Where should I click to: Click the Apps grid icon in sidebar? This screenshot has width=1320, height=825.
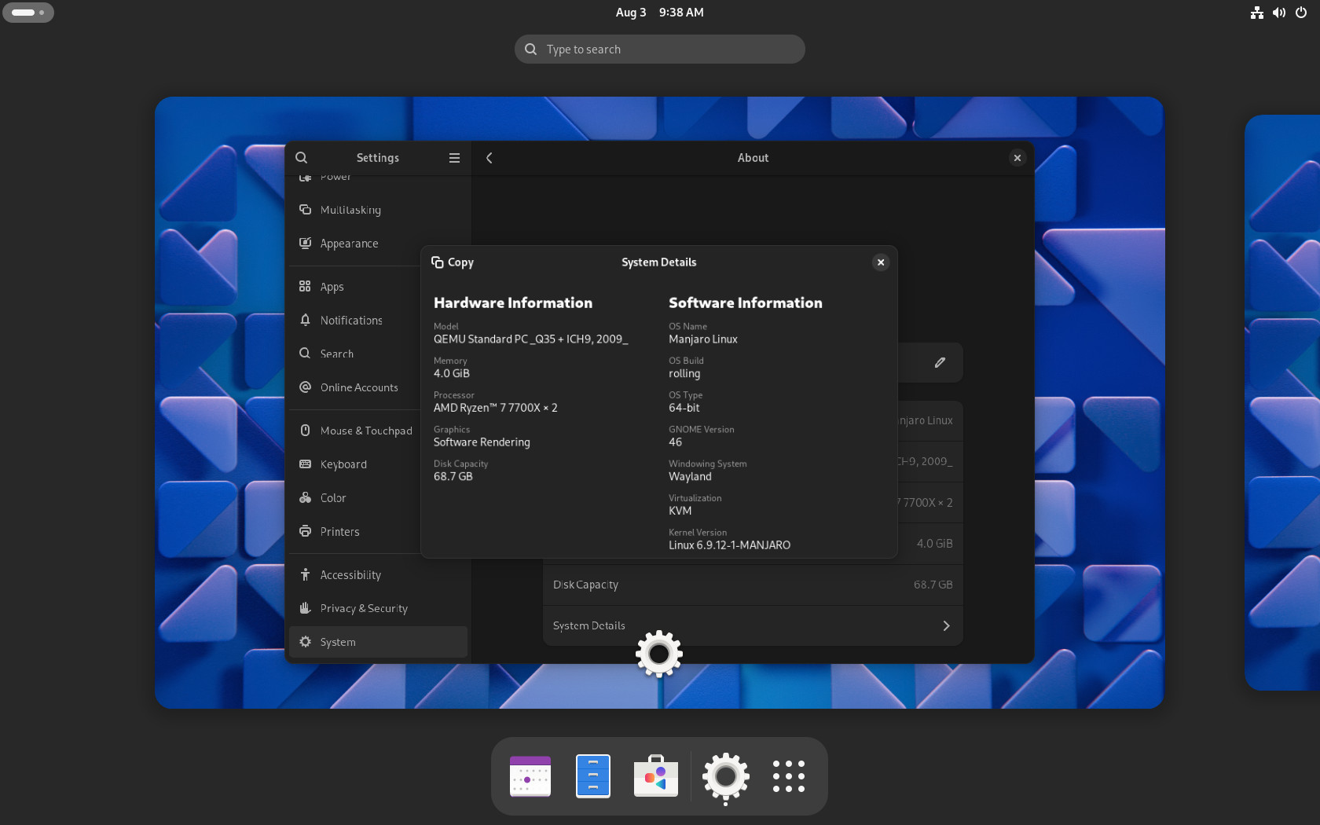pos(305,287)
